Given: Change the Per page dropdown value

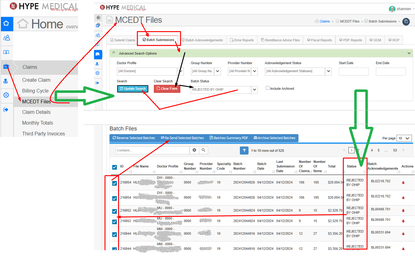Looking at the screenshot, I should coord(404,138).
